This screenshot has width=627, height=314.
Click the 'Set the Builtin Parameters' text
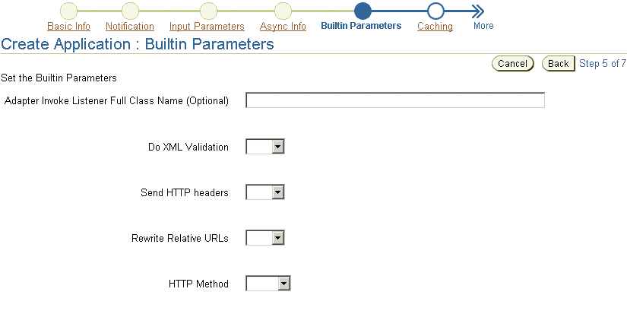[x=59, y=78]
